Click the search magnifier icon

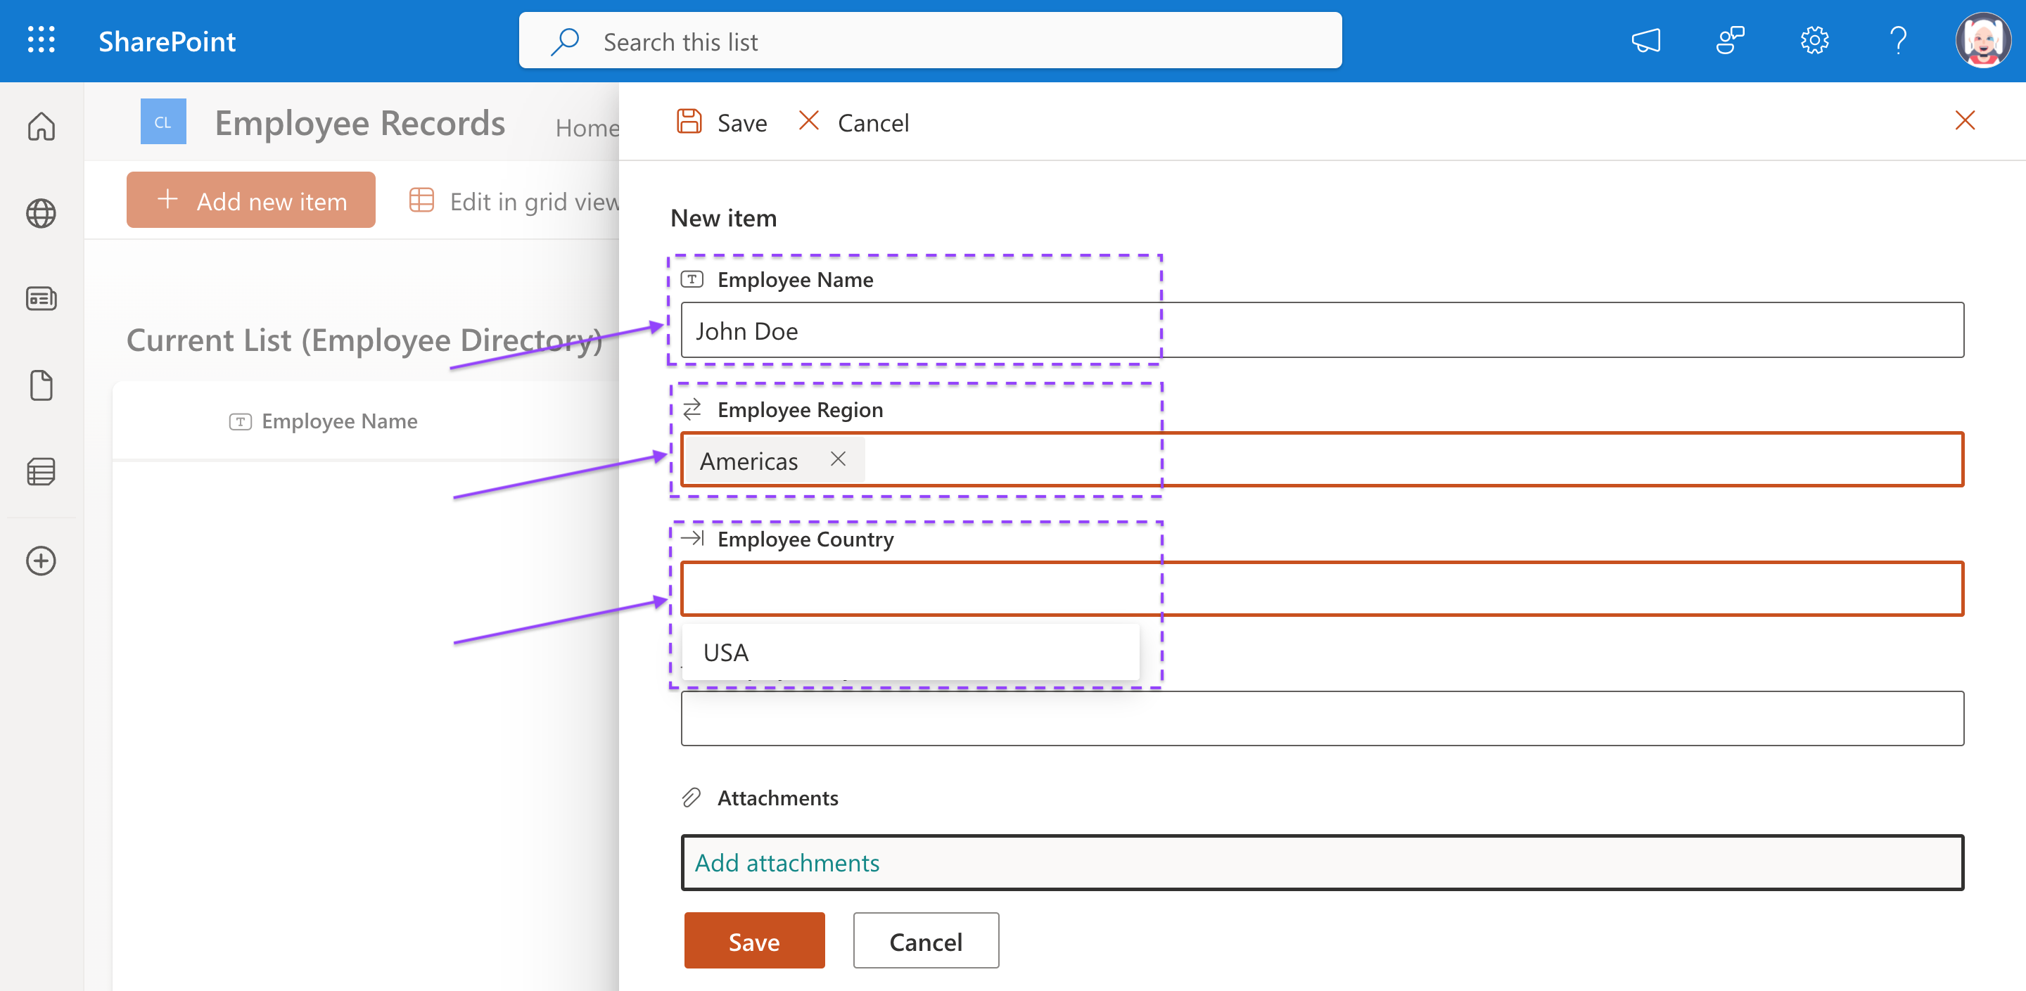point(566,41)
